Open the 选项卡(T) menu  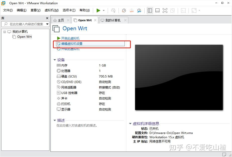point(69,10)
